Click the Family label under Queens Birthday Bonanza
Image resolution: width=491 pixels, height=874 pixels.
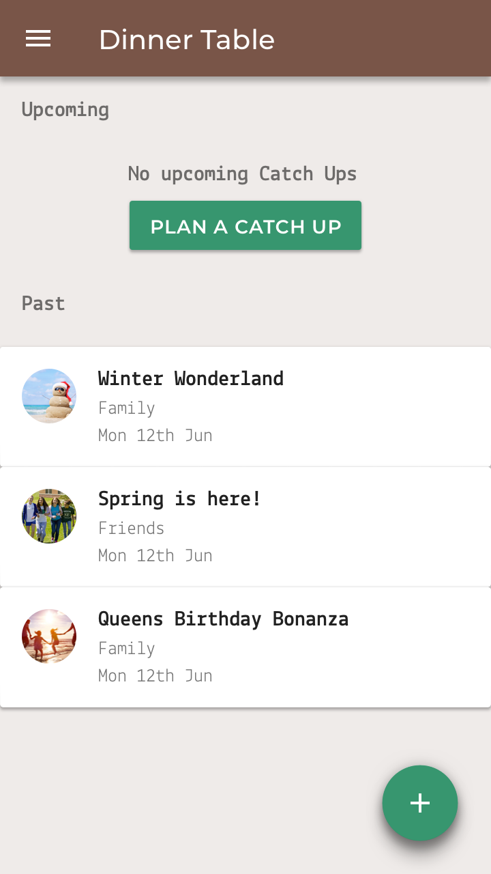click(127, 649)
